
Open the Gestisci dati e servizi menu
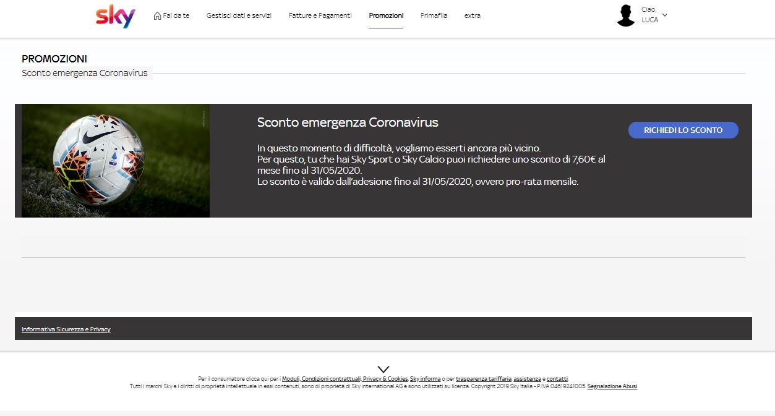(x=239, y=15)
